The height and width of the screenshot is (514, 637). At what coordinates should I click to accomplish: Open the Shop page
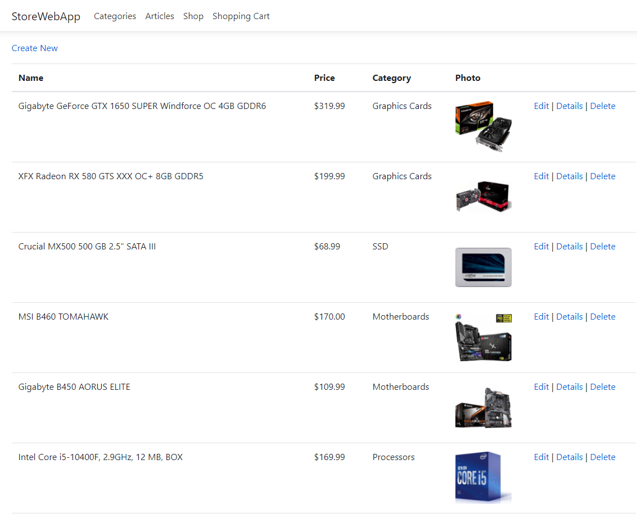click(x=193, y=16)
